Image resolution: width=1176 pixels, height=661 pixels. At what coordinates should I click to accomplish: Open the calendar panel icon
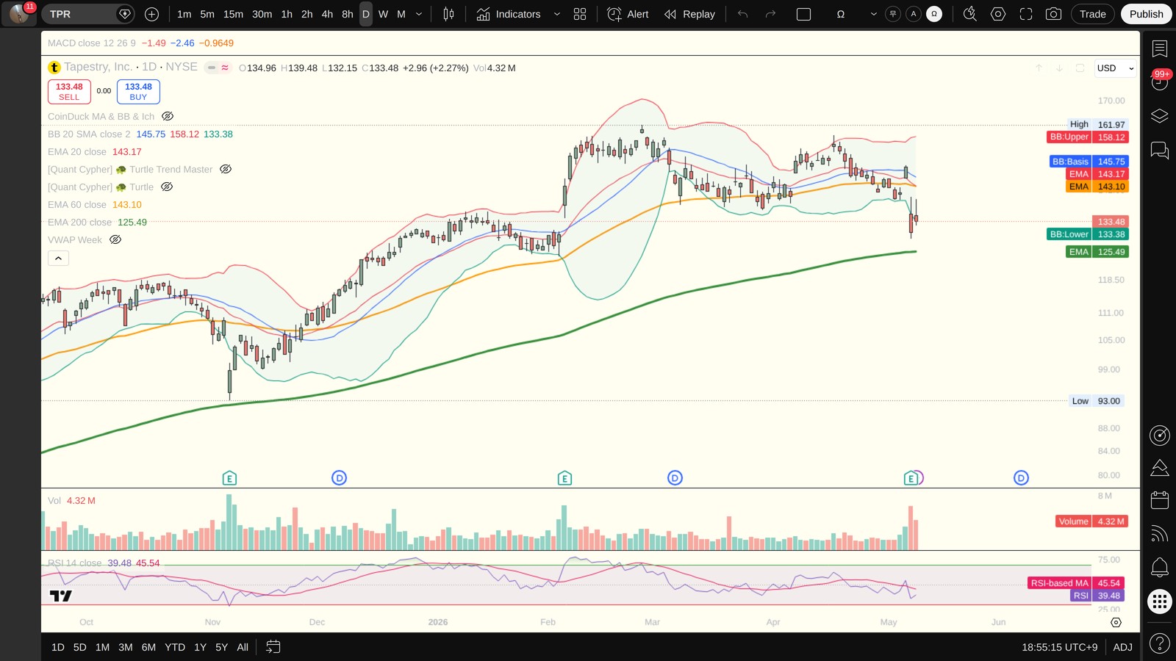pos(1160,500)
